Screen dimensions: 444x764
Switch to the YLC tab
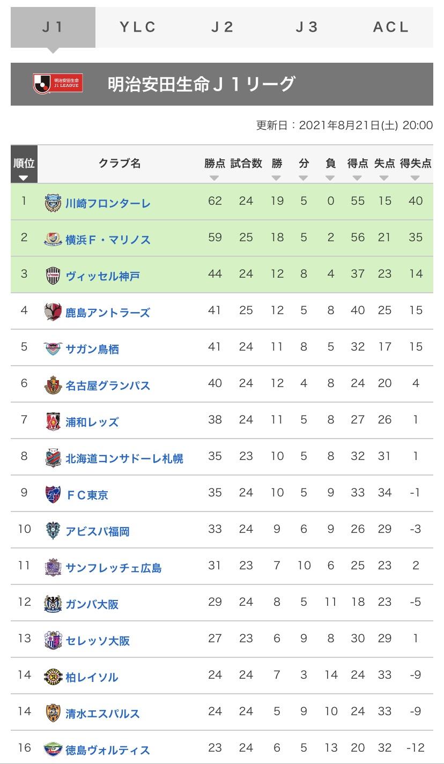138,27
